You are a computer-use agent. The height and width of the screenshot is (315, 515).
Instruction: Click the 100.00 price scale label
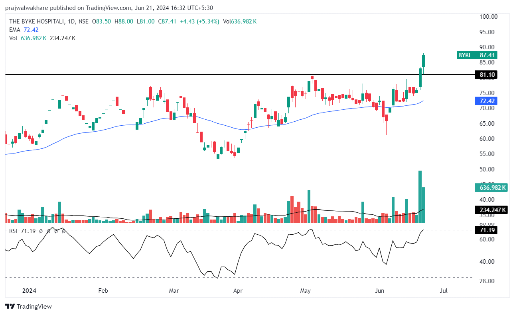[x=488, y=17]
